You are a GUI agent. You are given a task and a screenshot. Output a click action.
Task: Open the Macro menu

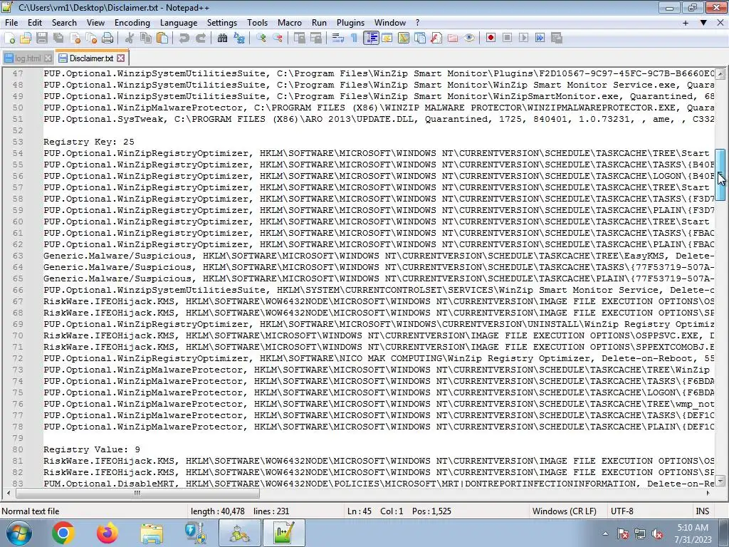(x=290, y=23)
